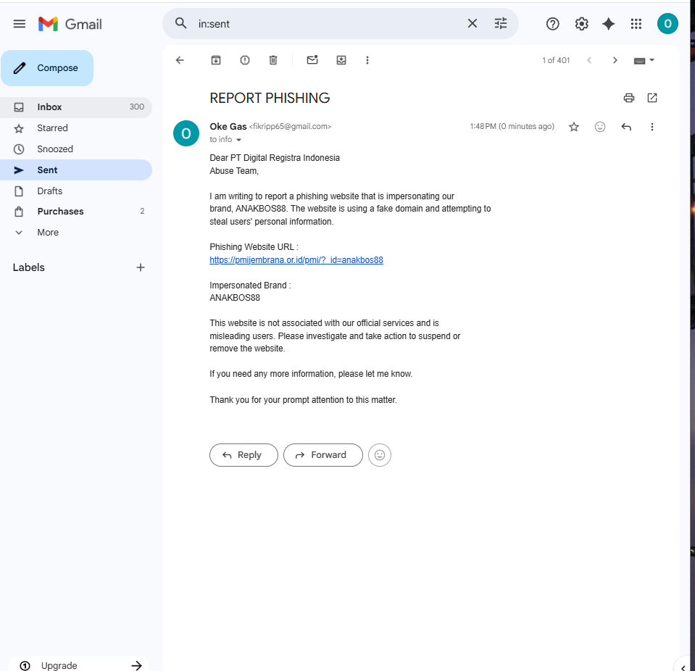Screen dimensions: 695x671
Task: Show the side panel with the bottom-right arrow
Action: (x=683, y=667)
